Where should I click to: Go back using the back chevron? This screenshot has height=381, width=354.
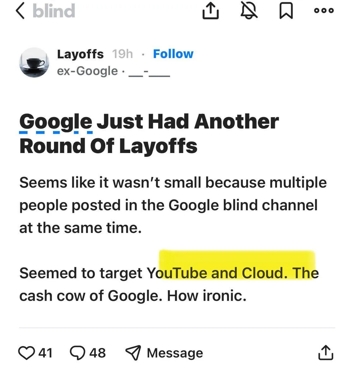coord(20,11)
